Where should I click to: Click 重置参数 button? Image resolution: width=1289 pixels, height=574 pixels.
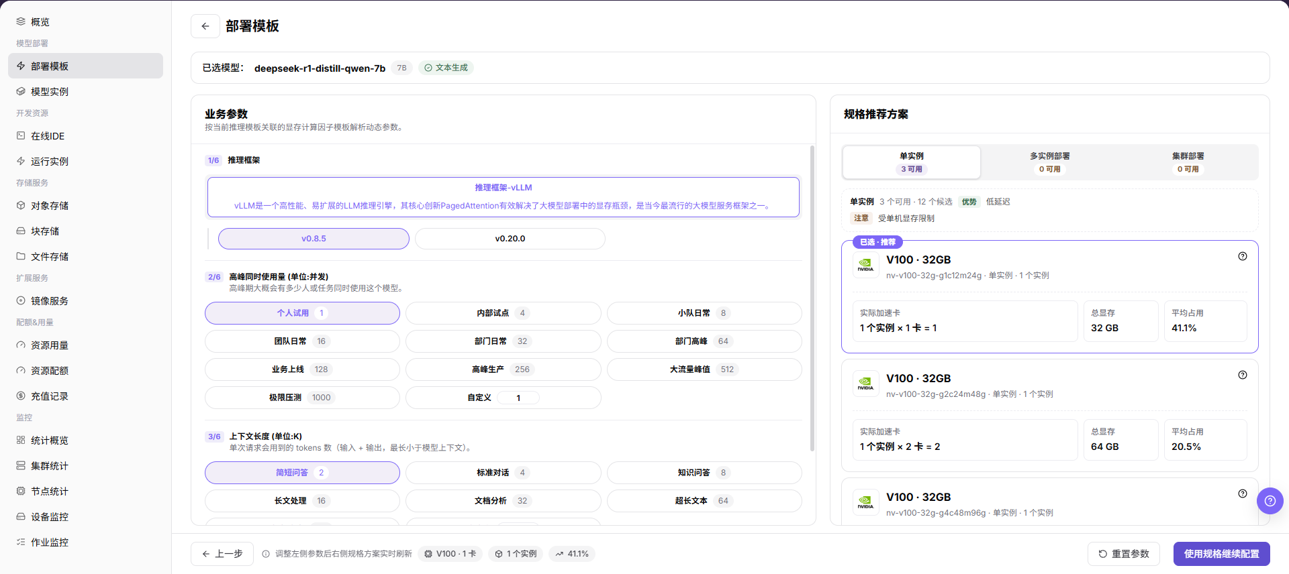click(1124, 554)
